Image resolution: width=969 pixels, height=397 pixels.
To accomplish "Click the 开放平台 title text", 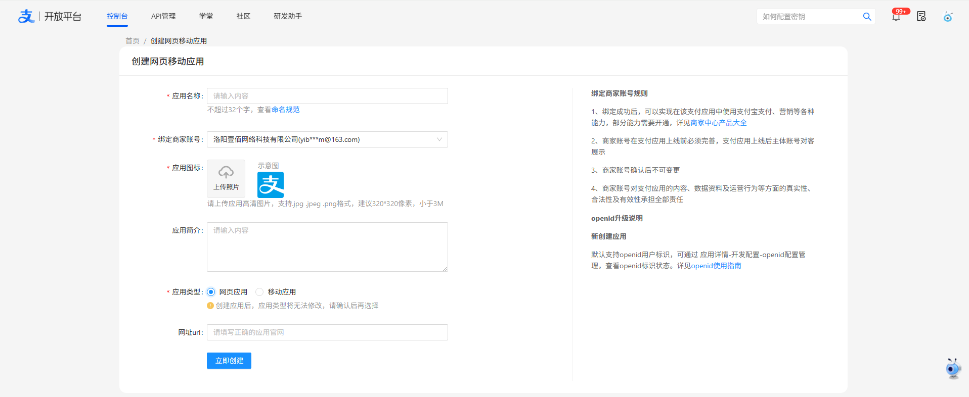I will (63, 17).
